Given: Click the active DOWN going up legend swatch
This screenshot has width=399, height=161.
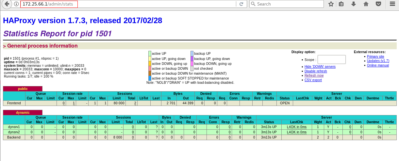Looking at the screenshot, I should point(150,64).
